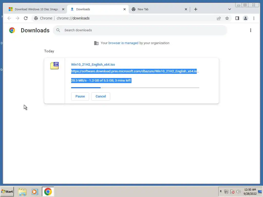Image resolution: width=263 pixels, height=197 pixels.
Task: Click the network tray icon
Action: tap(226, 192)
